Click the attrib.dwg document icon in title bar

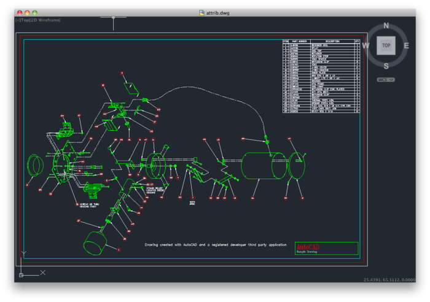click(201, 12)
